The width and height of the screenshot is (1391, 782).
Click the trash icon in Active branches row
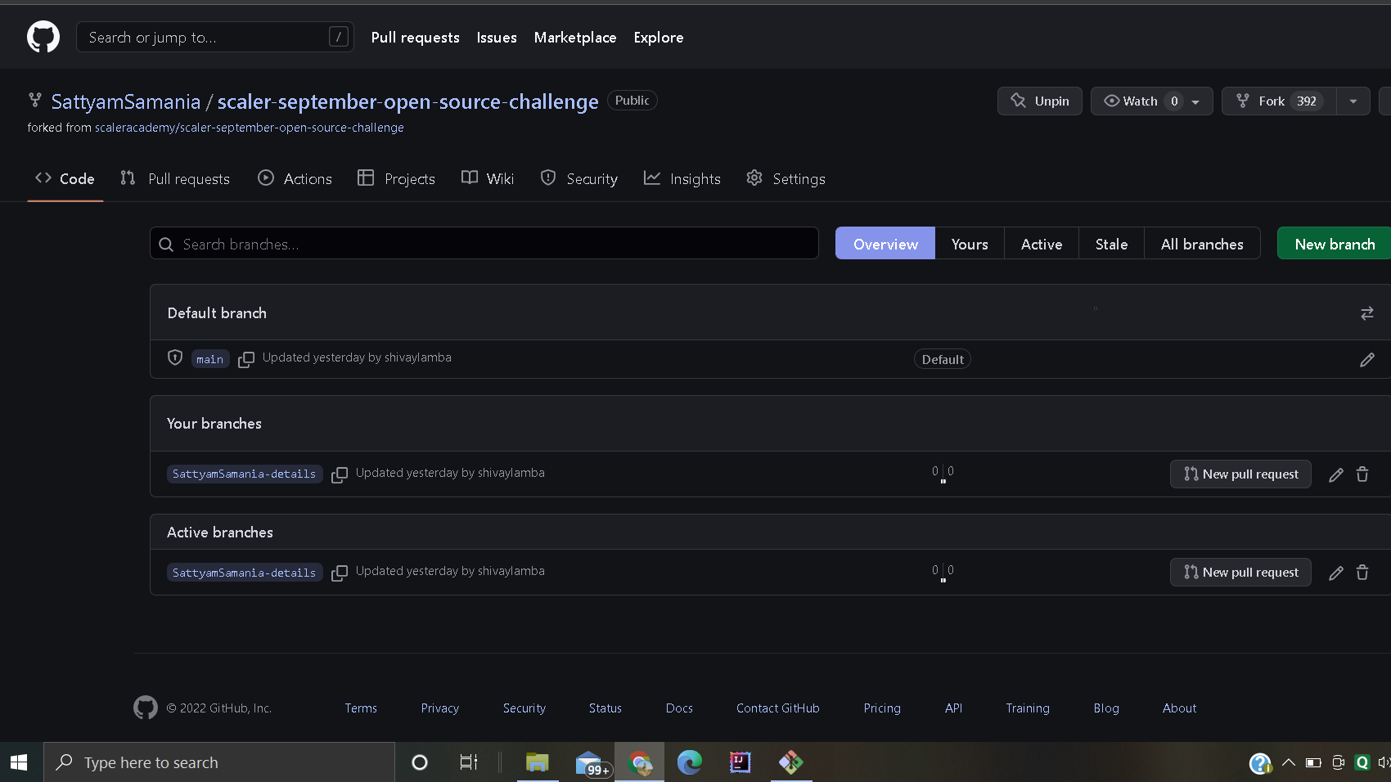coord(1362,573)
